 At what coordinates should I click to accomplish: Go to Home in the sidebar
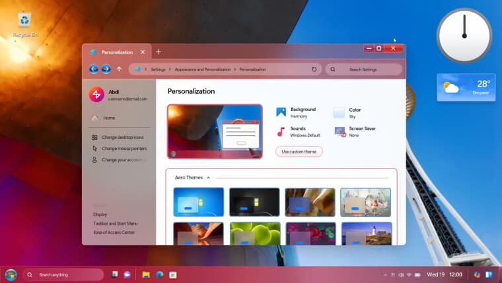point(109,118)
